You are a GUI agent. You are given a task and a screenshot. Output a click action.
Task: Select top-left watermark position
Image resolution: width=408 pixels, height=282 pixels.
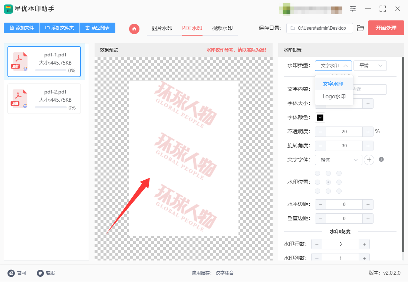pyautogui.click(x=317, y=173)
